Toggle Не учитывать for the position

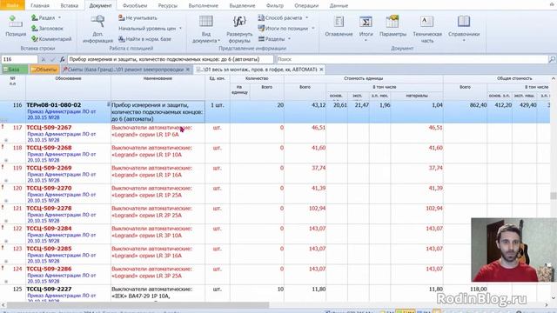[138, 17]
